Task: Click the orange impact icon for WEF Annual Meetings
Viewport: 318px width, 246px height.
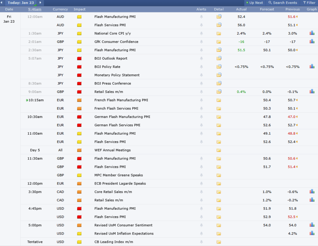Action: point(79,150)
